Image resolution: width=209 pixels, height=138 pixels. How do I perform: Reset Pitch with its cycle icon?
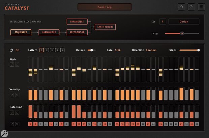point(17,65)
